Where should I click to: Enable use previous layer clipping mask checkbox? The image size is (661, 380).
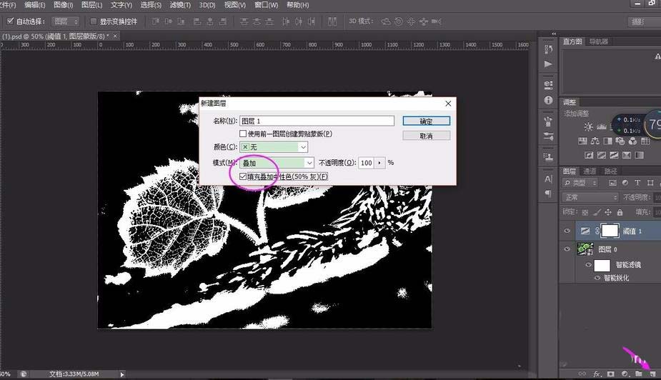point(244,134)
